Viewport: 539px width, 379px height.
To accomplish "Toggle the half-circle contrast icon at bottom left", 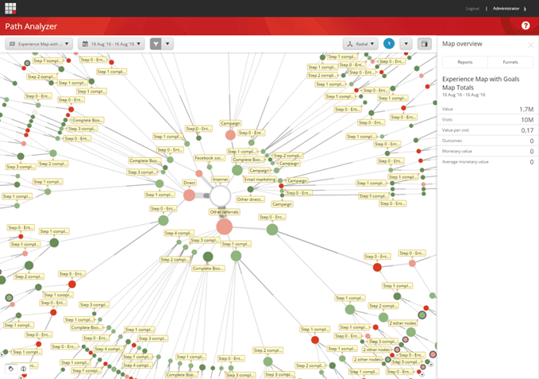I will coord(23,369).
